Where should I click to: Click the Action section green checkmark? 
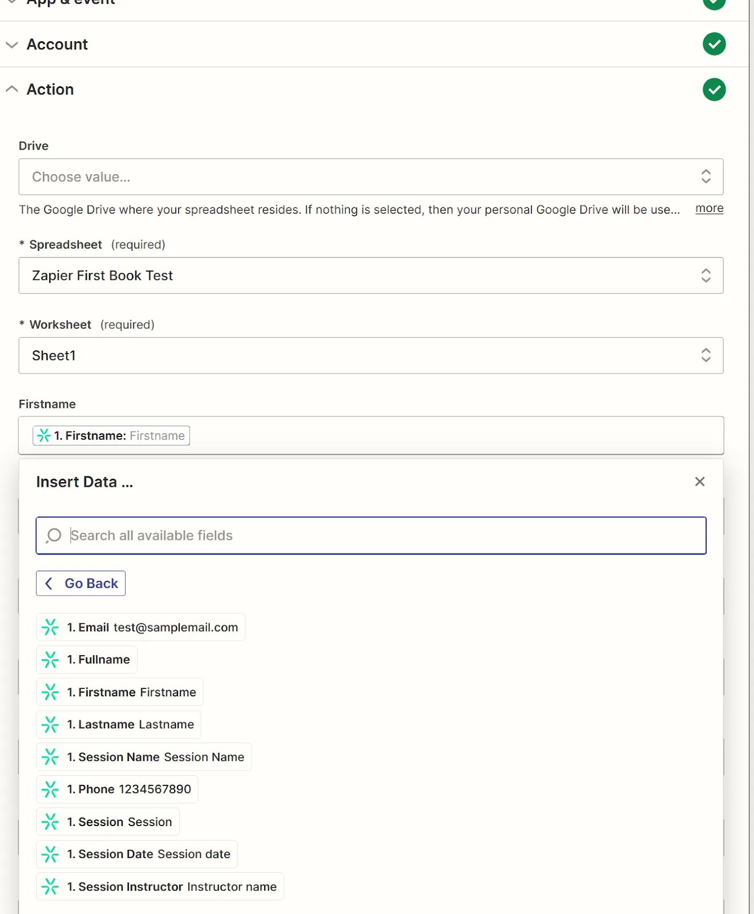tap(714, 90)
